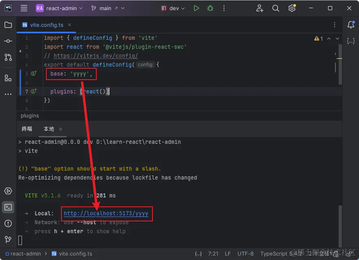Screen dimensions: 359x260
Task: Open the localhost:5173/yyyy link
Action: [106, 213]
